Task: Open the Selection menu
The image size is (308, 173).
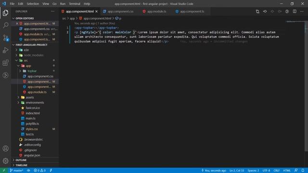Action: pyautogui.click(x=33, y=4)
